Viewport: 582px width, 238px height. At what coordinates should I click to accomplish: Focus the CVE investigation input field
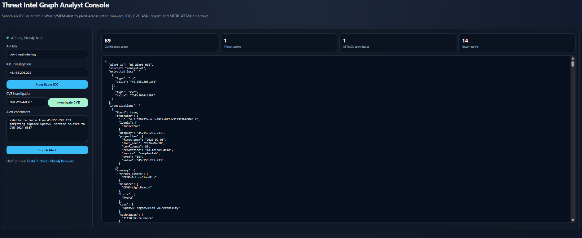[26, 102]
